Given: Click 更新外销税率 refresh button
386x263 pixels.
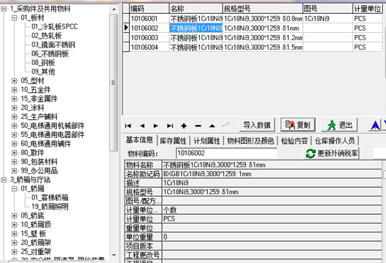Looking at the screenshot, I should click(x=331, y=153).
